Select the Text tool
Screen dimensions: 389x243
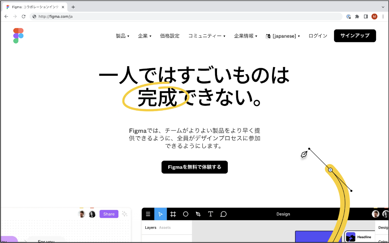click(210, 214)
